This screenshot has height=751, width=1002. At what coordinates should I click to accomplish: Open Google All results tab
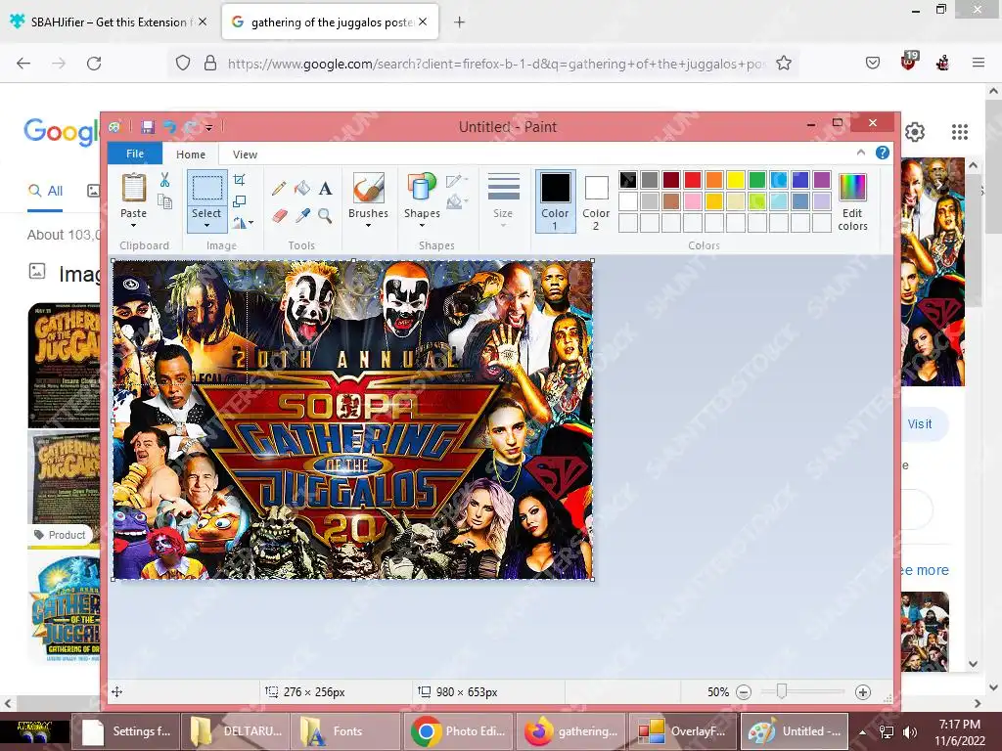pyautogui.click(x=45, y=191)
